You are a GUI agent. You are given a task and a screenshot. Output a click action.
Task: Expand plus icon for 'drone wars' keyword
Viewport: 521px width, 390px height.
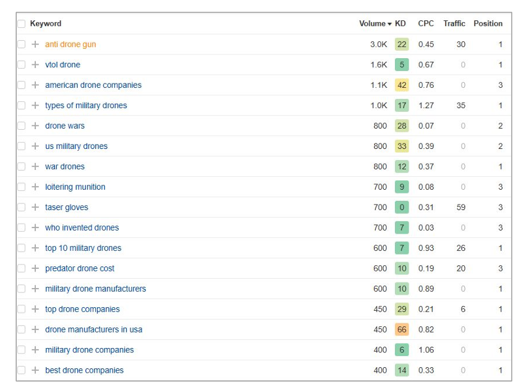click(x=35, y=126)
